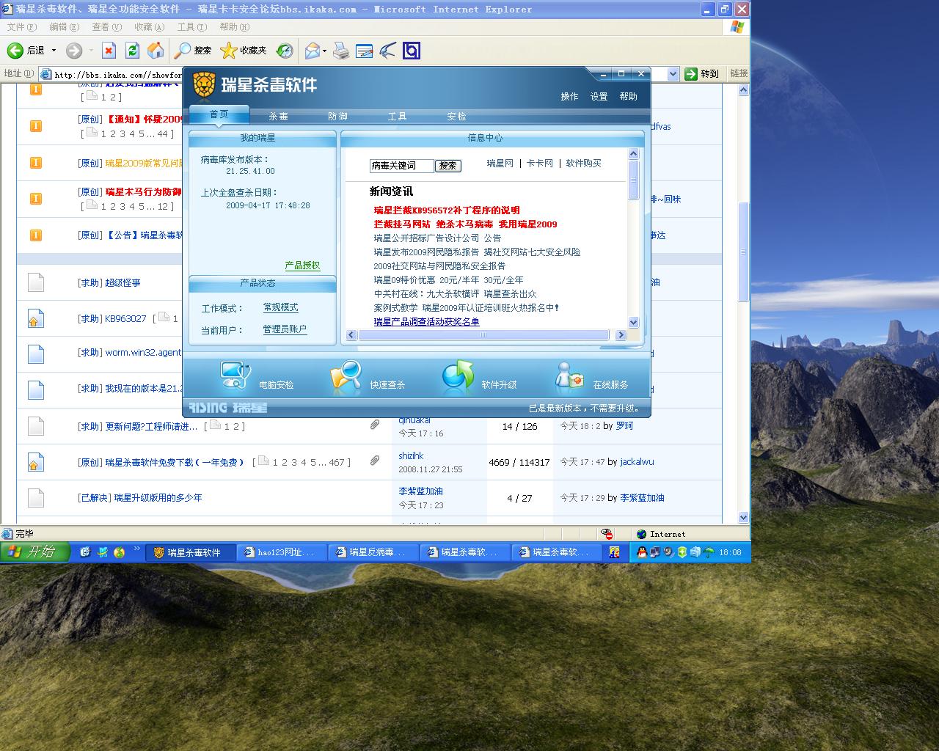939x751 pixels.
Task: Click the 病毒关键词 search input field
Action: tap(401, 166)
